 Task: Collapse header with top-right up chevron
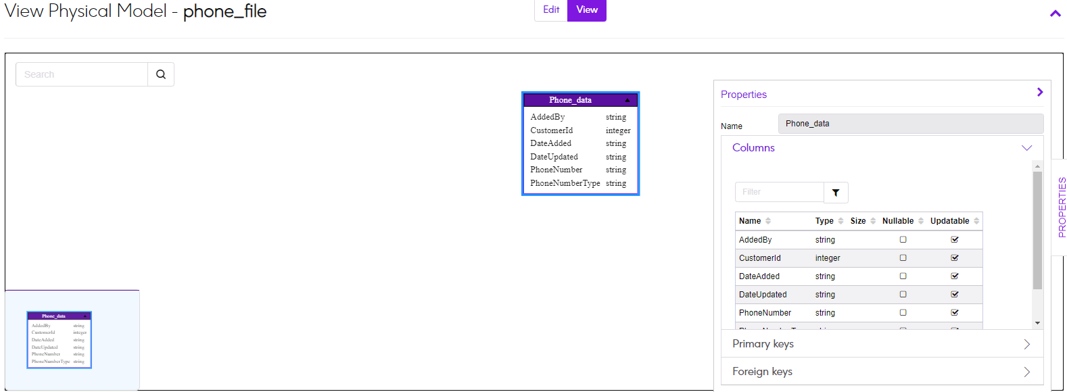point(1055,14)
